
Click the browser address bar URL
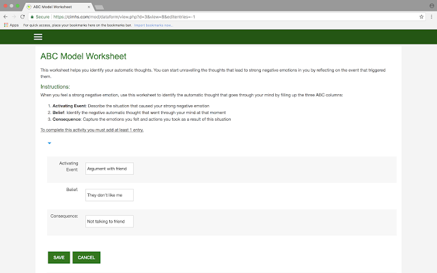[x=124, y=16]
